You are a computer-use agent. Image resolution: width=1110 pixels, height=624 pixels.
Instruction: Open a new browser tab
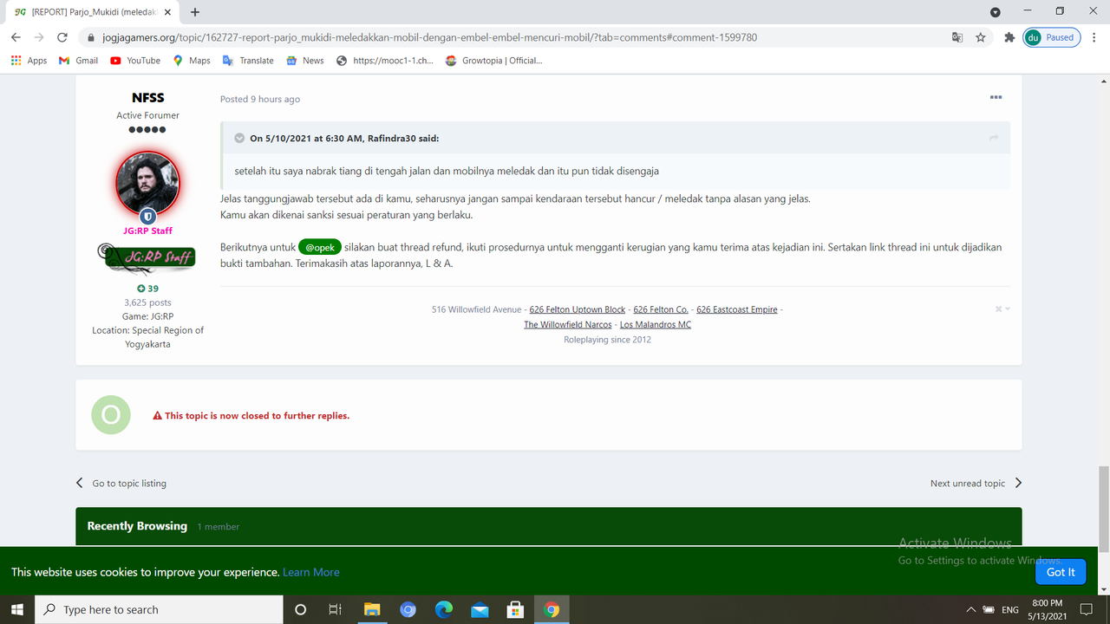click(x=195, y=12)
